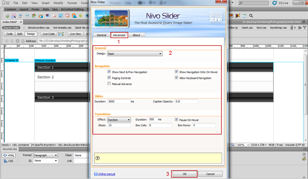Select the Spry insert category tab
Image resolution: width=308 pixels, height=179 pixels.
coord(55,9)
